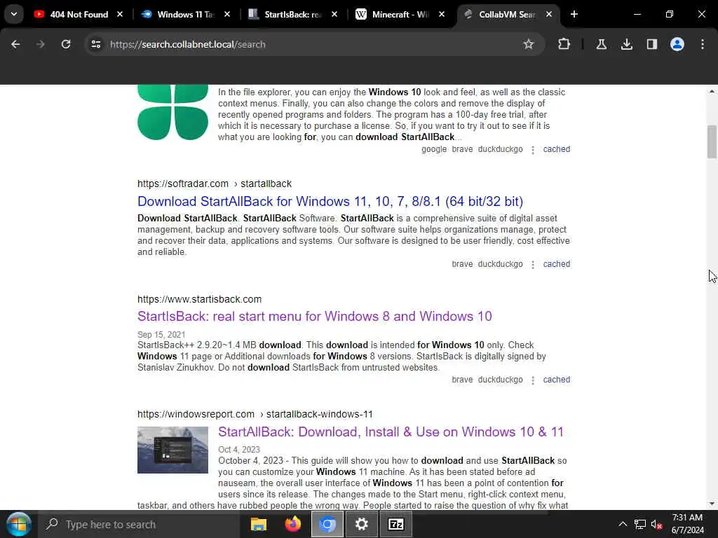Click the windowsreport result thumbnail image

[172, 450]
